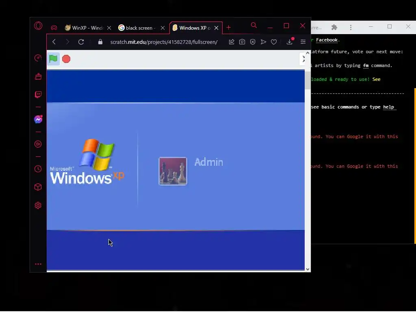416x312 pixels.
Task: Follow the Facebook link in terminal window
Action: (327, 40)
